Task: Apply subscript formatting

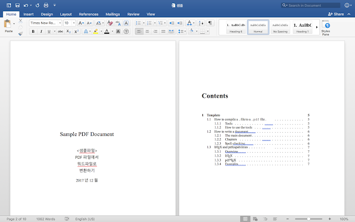Action: coord(68,32)
